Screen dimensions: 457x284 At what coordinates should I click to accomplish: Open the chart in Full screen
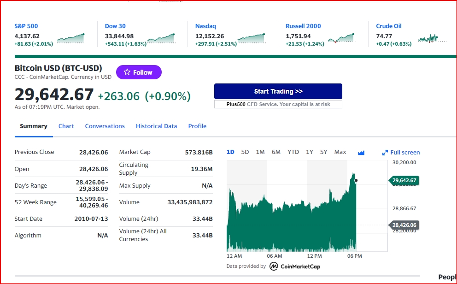coord(401,153)
